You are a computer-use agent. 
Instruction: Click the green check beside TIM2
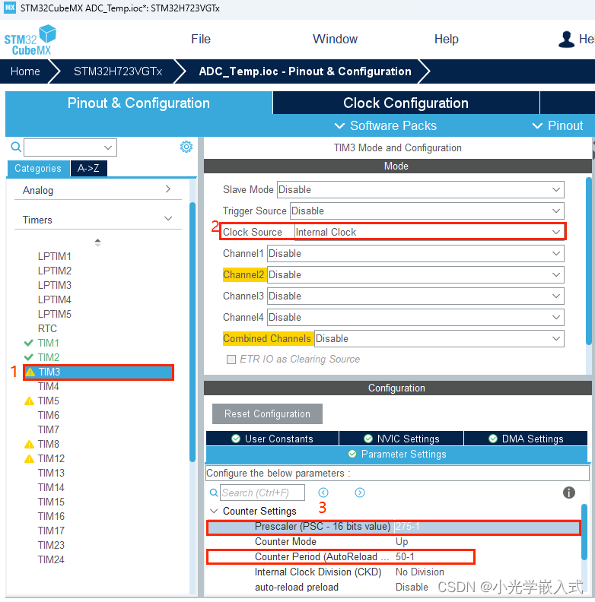pyautogui.click(x=28, y=357)
